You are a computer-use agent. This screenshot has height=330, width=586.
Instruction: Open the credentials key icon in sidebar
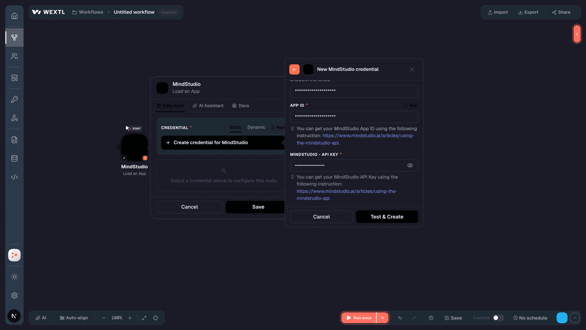[x=14, y=99]
